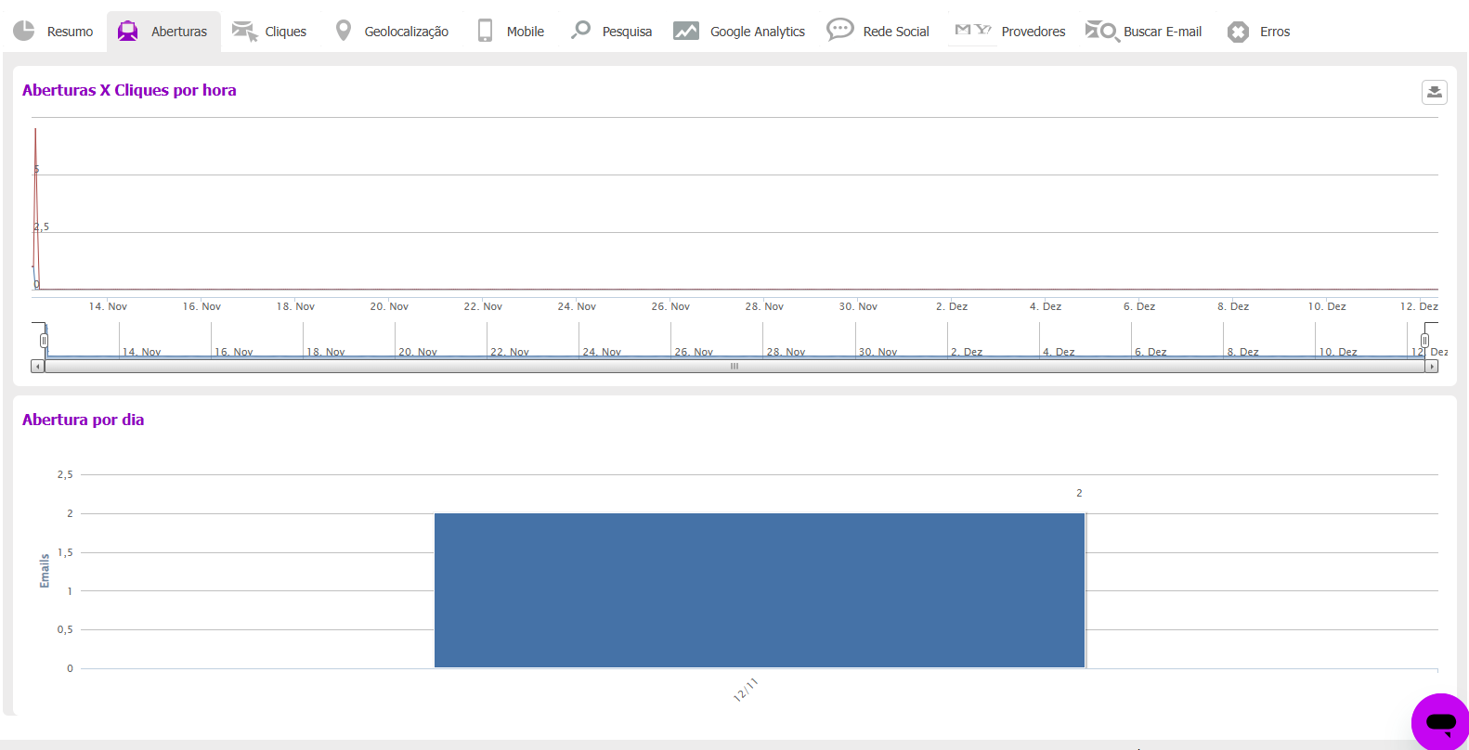This screenshot has height=750, width=1469.
Task: Open the Google Analytics tab
Action: (x=758, y=32)
